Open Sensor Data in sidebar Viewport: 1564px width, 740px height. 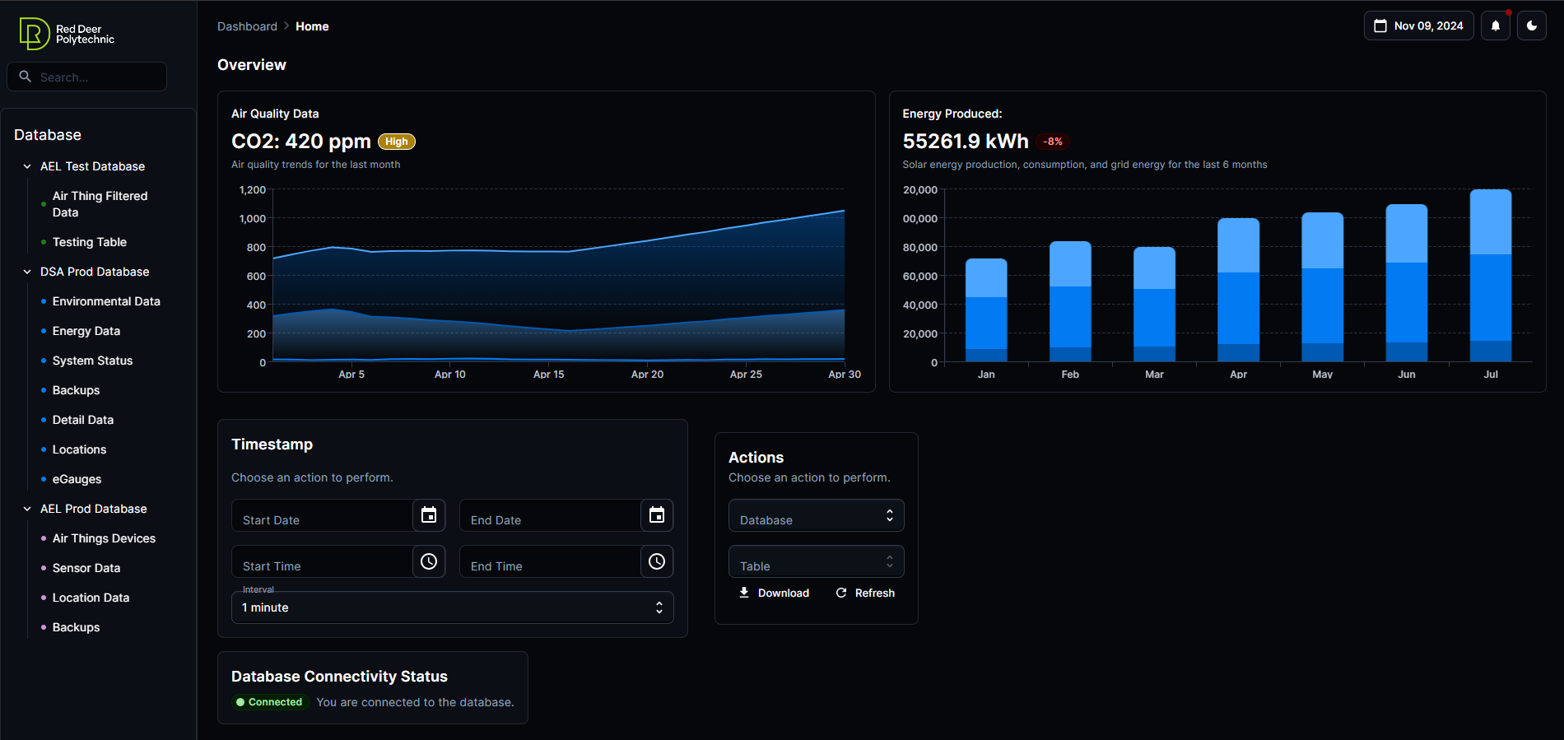tap(86, 568)
